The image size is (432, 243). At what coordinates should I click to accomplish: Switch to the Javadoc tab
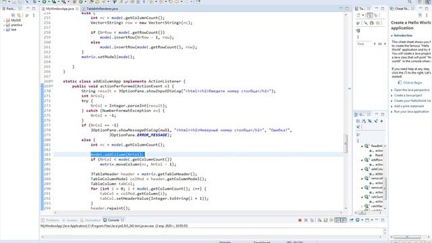(x=70, y=220)
